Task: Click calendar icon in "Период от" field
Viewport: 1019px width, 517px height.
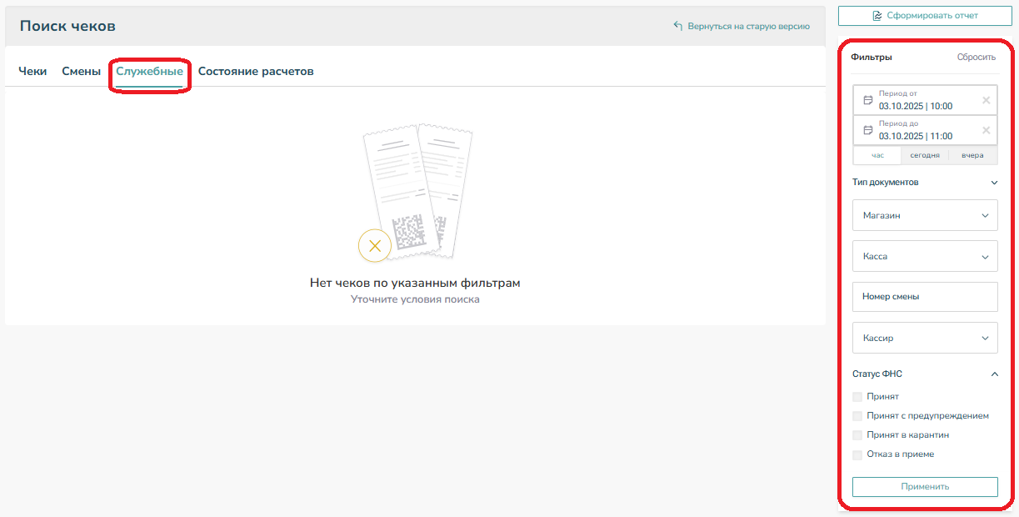Action: [x=867, y=100]
